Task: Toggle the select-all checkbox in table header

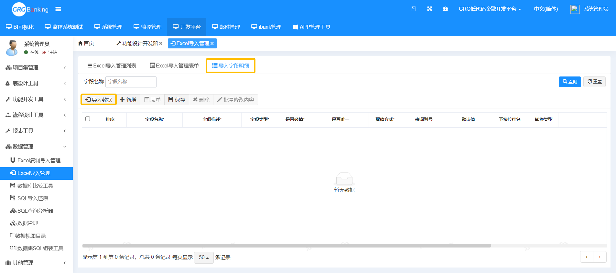Action: pos(88,119)
